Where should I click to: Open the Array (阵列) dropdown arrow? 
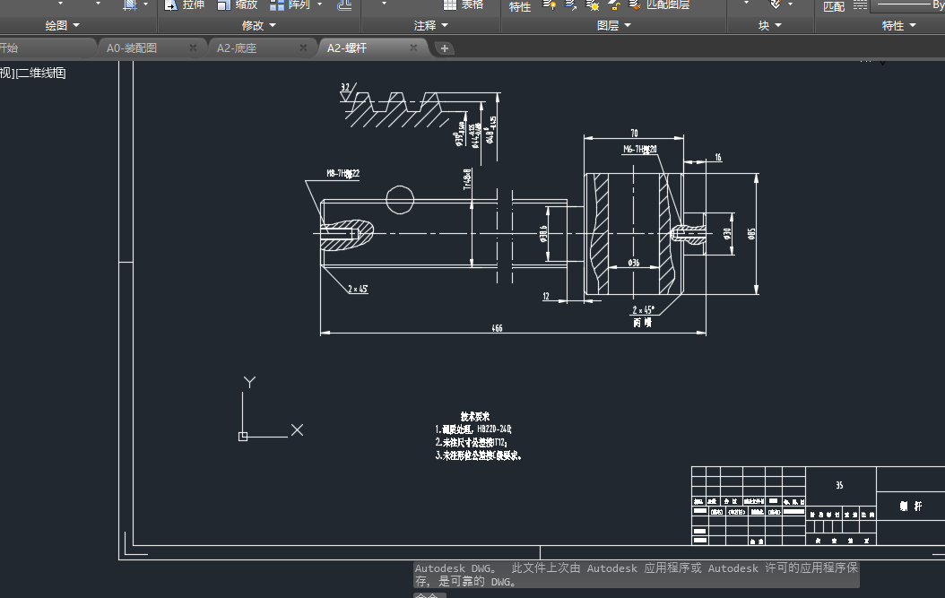[319, 4]
